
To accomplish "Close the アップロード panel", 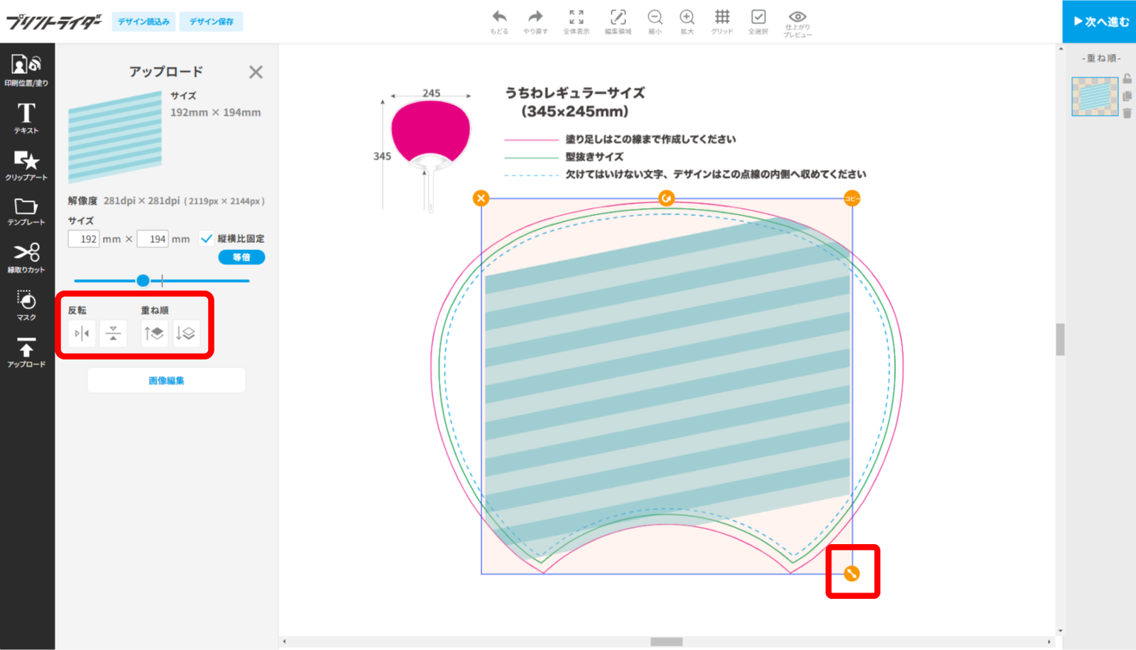I will (x=256, y=72).
